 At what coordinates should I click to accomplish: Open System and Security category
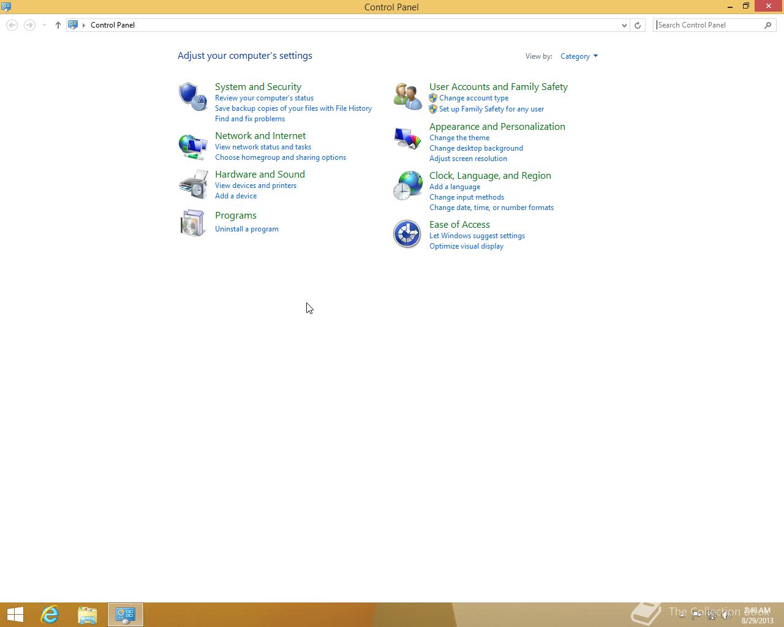(x=258, y=87)
